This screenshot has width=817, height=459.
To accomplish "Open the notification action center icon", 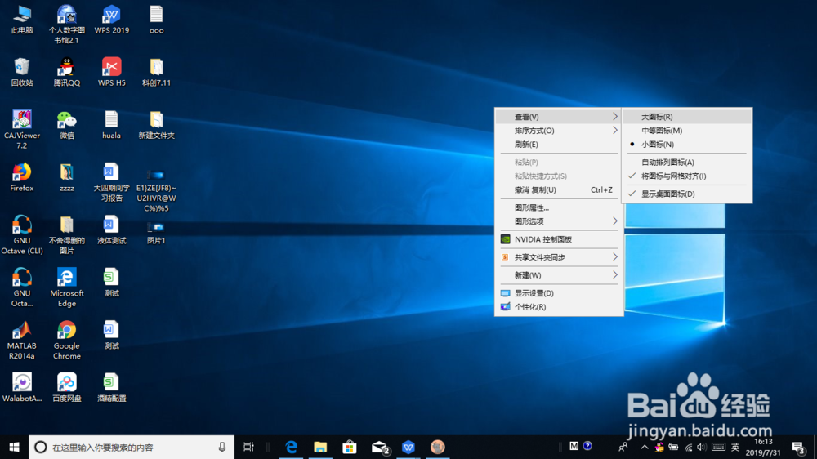I will (798, 447).
